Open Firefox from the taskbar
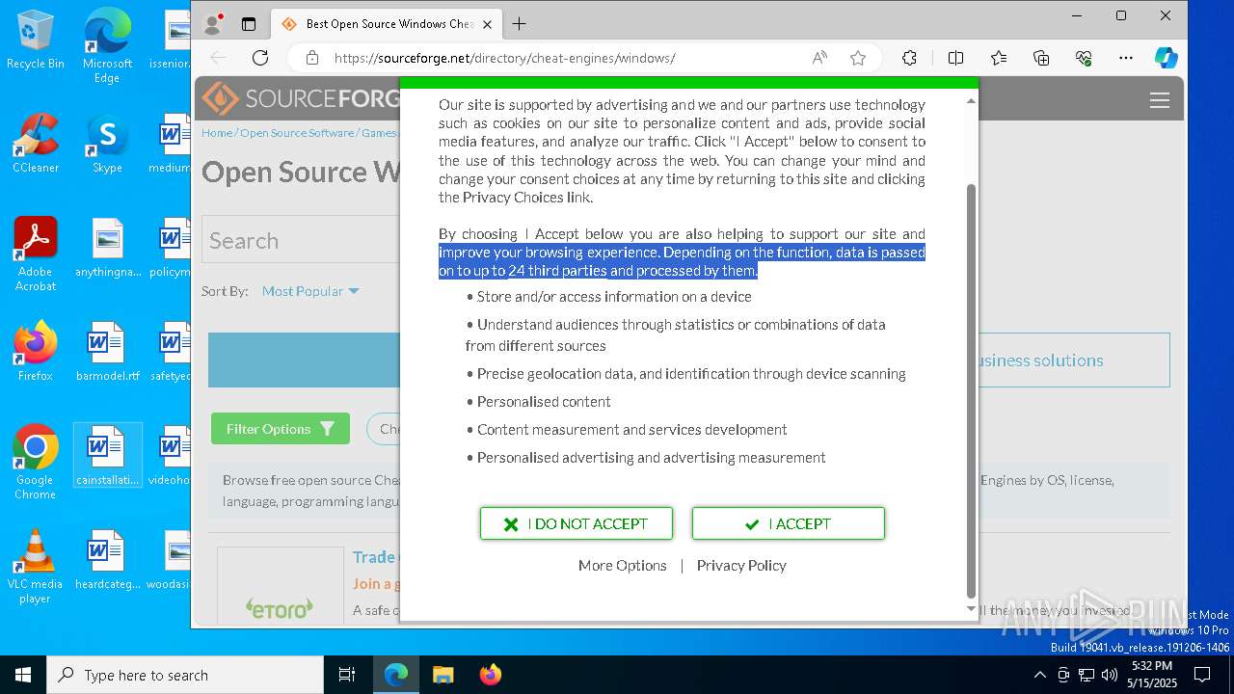 coord(491,675)
